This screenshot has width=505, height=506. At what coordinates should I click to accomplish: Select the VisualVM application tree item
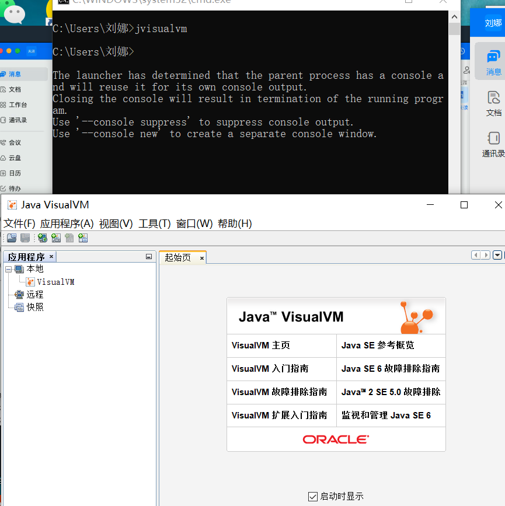(x=55, y=282)
